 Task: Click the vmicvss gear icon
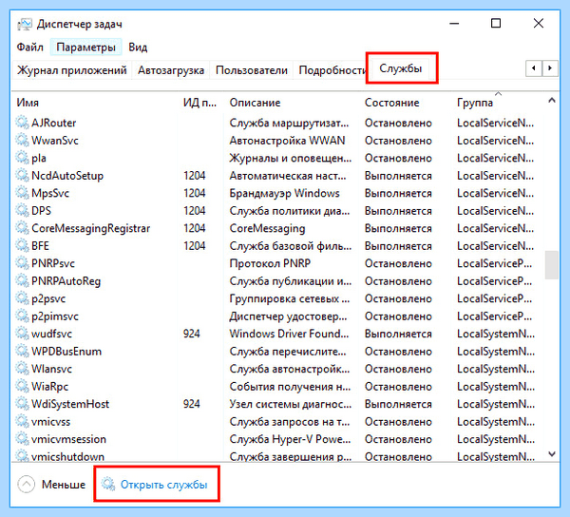22,421
